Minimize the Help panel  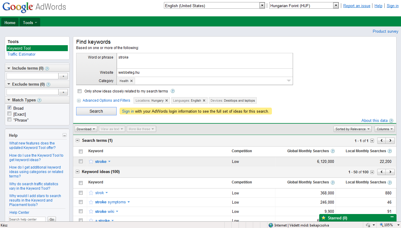coord(65,135)
